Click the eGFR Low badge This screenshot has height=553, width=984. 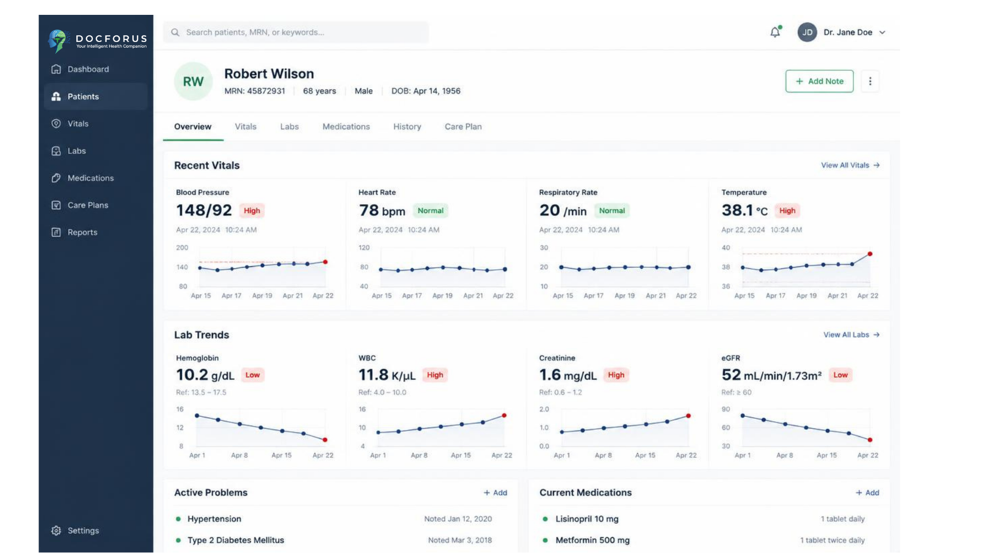pyautogui.click(x=840, y=375)
